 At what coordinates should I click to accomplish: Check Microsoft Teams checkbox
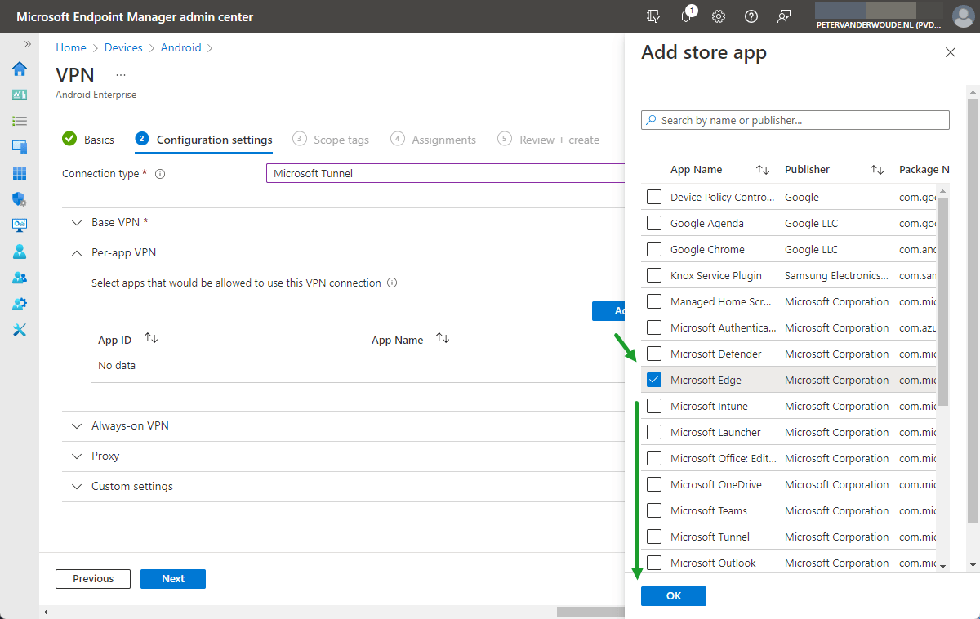pos(654,510)
